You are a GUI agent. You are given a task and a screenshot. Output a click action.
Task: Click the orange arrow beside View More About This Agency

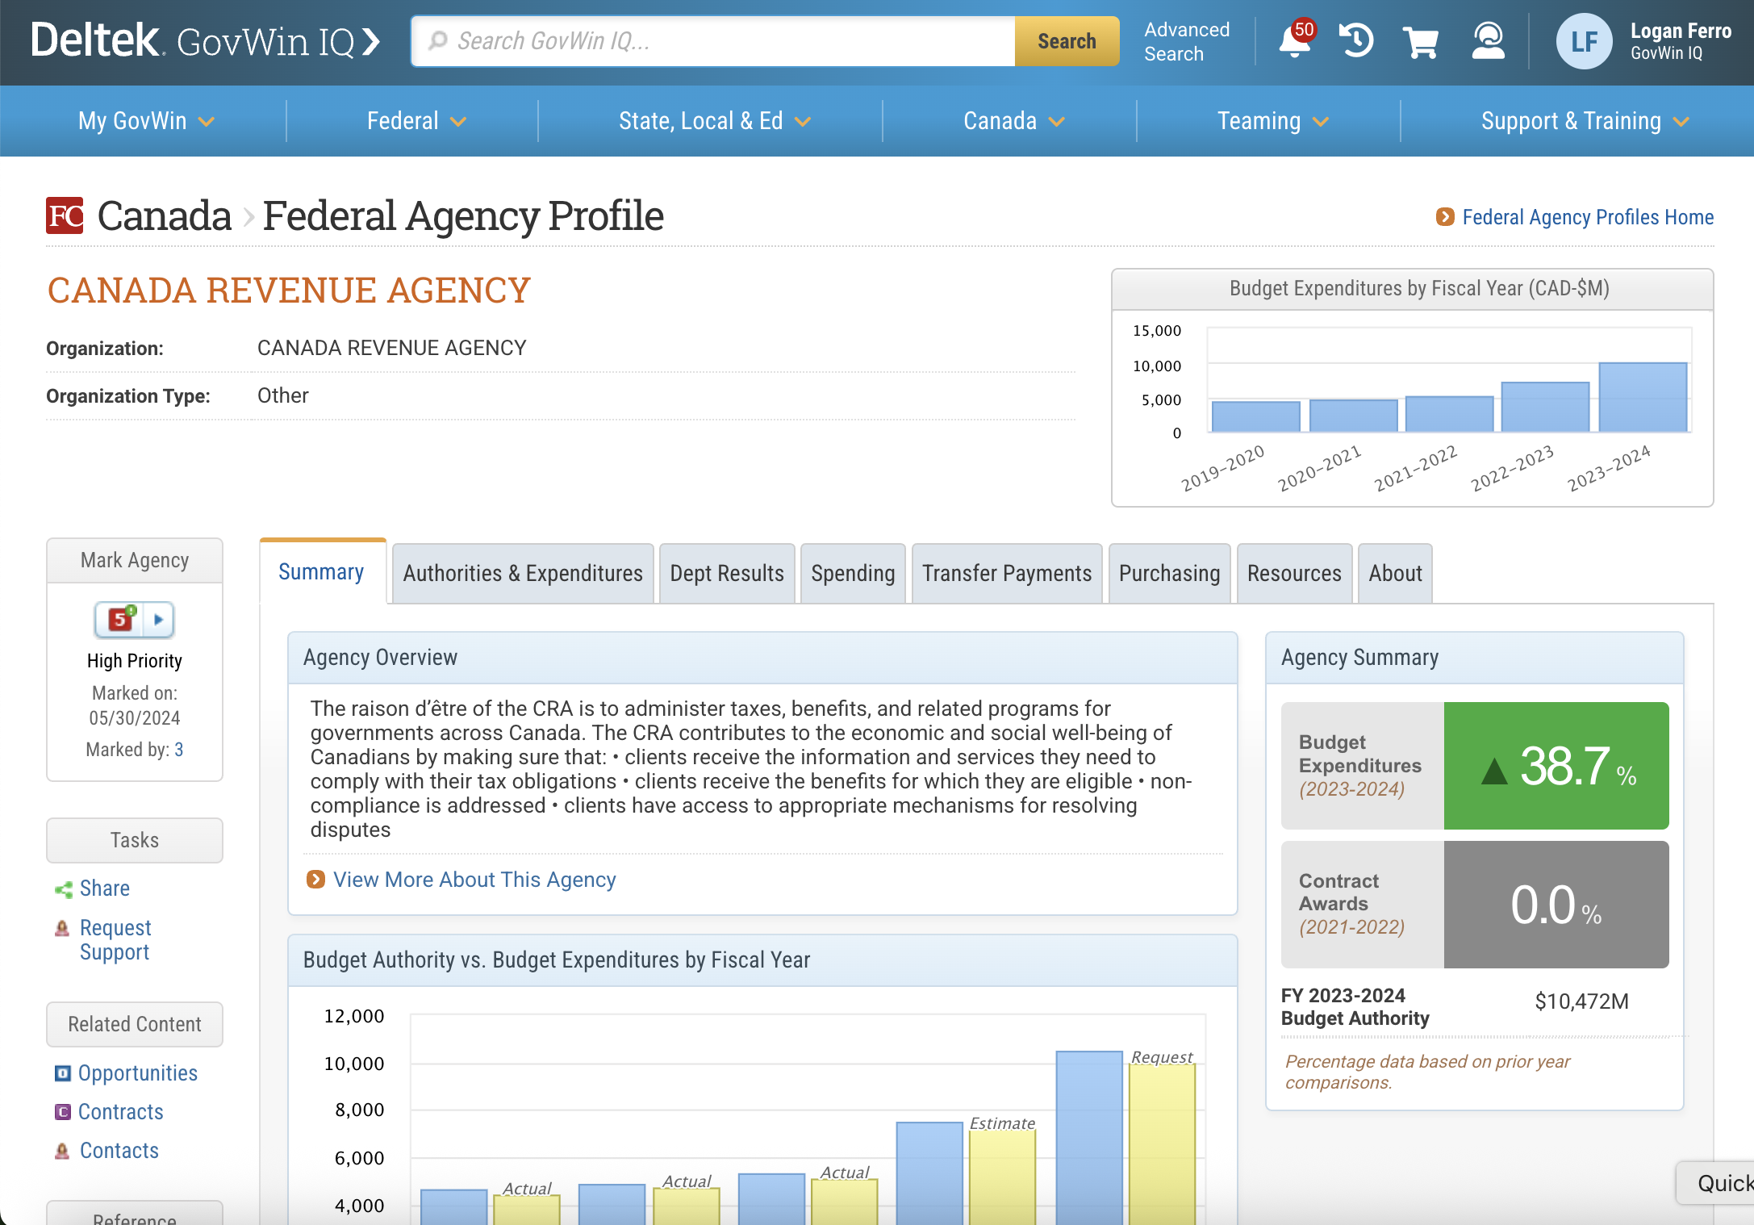pyautogui.click(x=316, y=880)
